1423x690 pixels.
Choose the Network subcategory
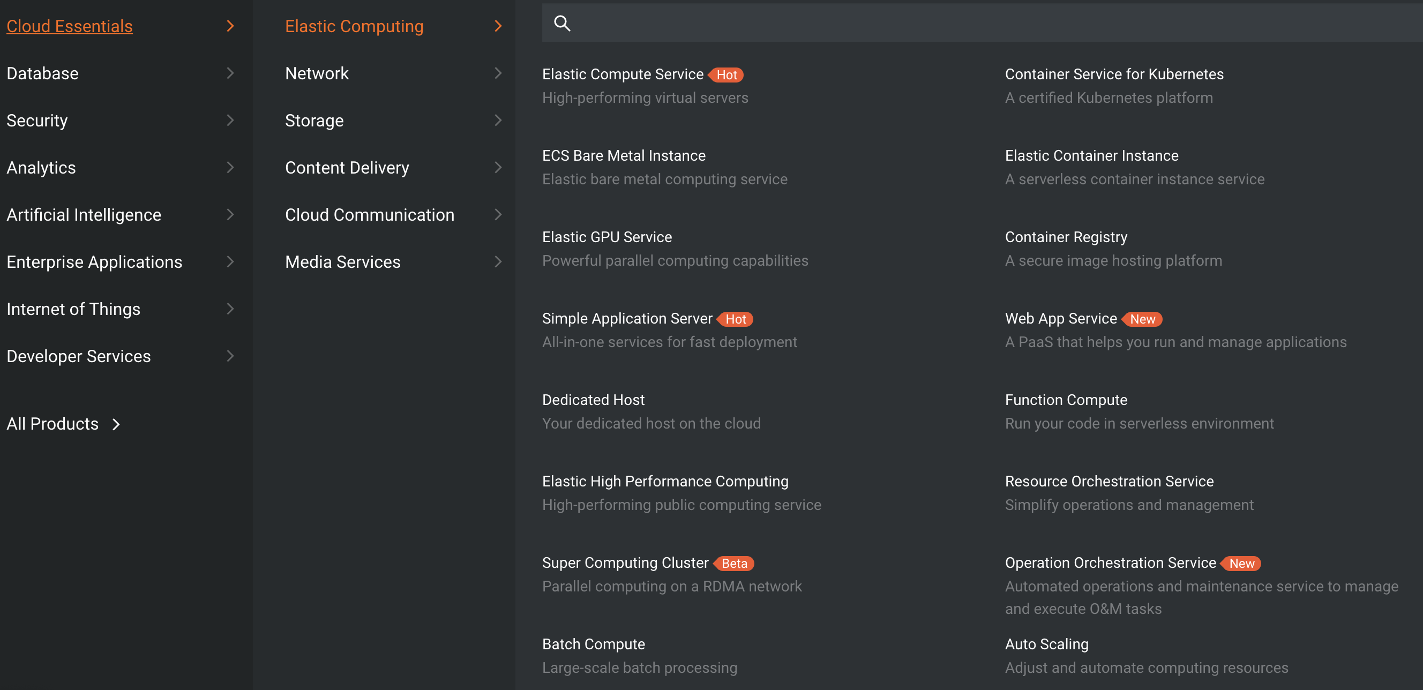[x=317, y=73]
